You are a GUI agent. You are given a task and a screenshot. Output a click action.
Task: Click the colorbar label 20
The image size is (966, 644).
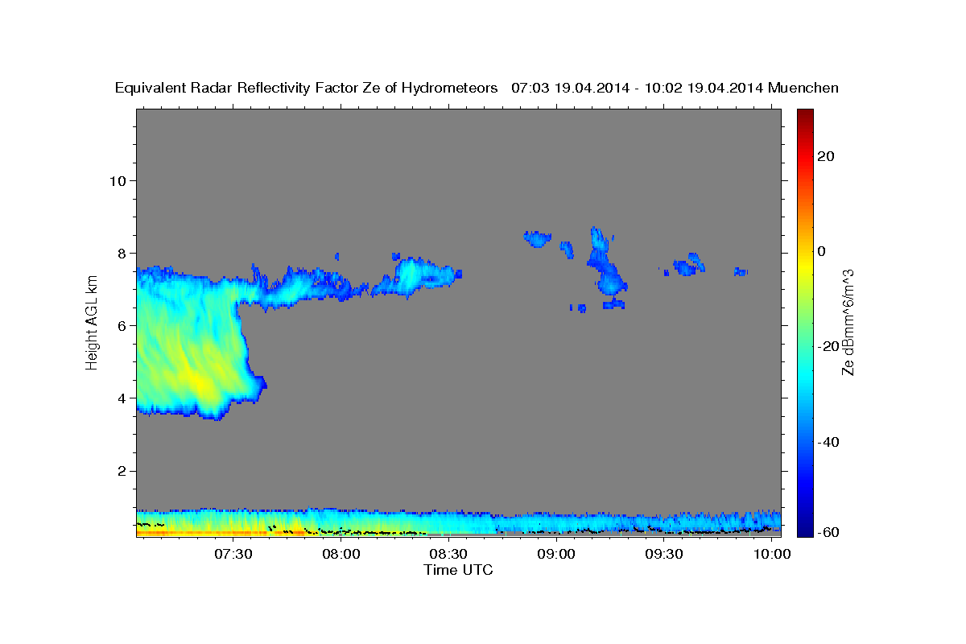[826, 156]
